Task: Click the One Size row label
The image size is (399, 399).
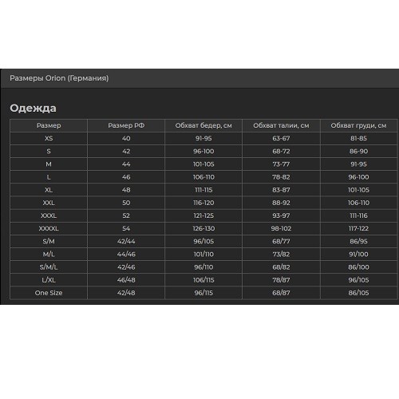Action: [x=49, y=293]
